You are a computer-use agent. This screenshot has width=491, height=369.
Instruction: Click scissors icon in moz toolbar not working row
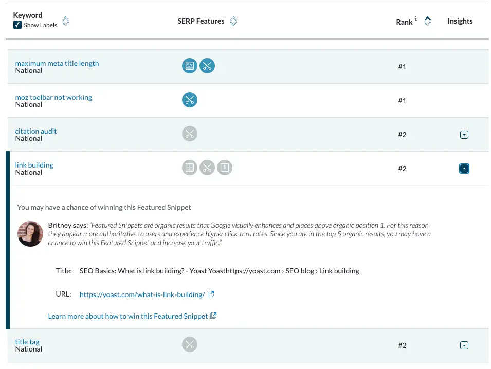click(190, 100)
